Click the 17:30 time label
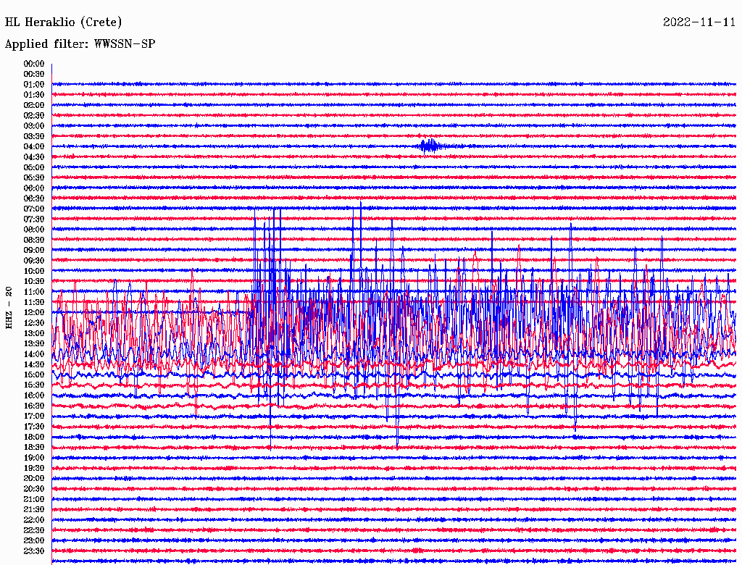Viewport: 742px width, 565px height. 34,427
